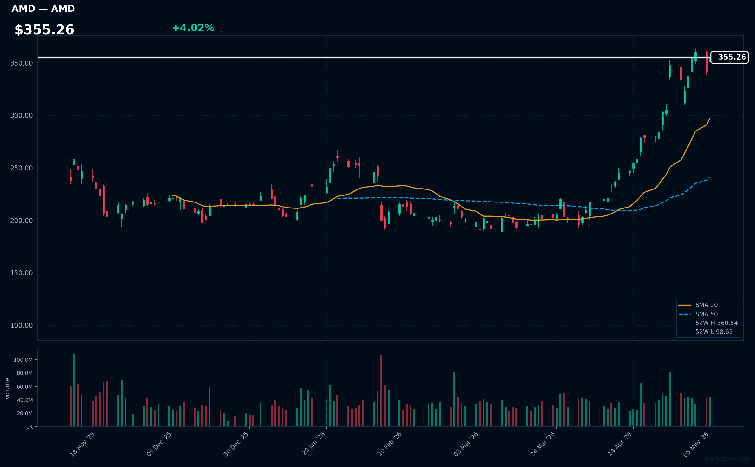Click the 24 Mar '26 date label
This screenshot has height=467, width=755.
pos(543,445)
